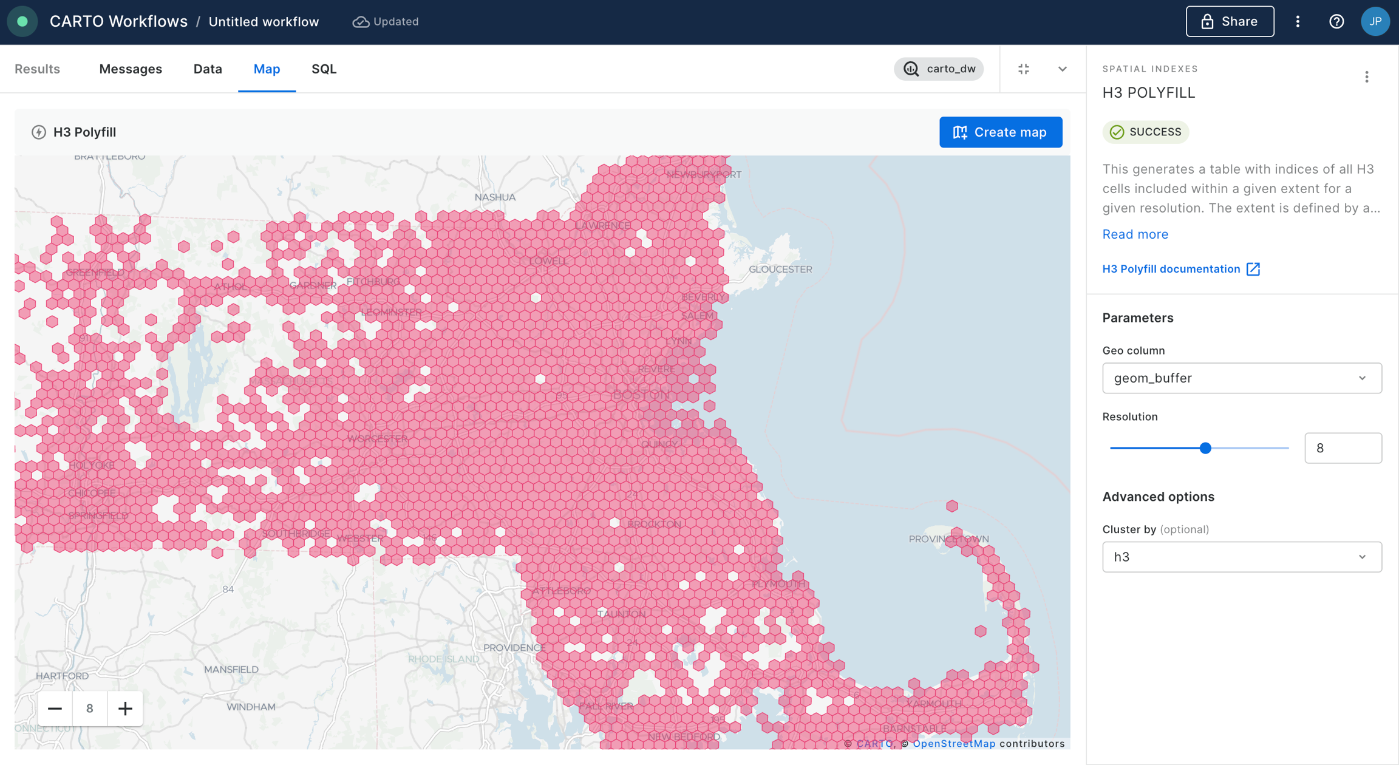This screenshot has height=765, width=1399.
Task: Switch to the SQL tab
Action: (324, 69)
